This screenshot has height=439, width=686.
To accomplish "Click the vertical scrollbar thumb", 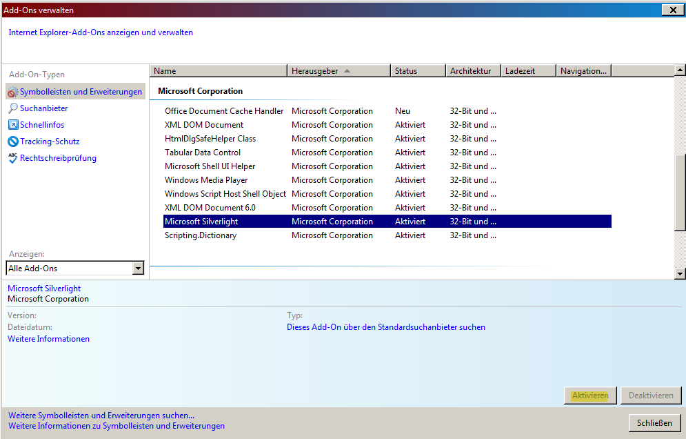I will click(679, 193).
